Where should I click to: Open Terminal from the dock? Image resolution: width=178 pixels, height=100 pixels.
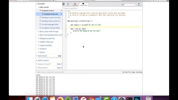[129, 99]
